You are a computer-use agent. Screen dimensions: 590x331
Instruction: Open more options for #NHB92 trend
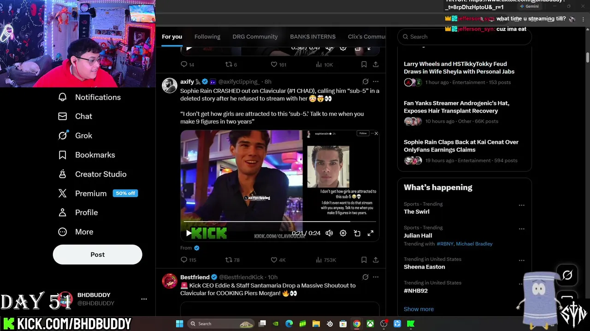pos(521,284)
